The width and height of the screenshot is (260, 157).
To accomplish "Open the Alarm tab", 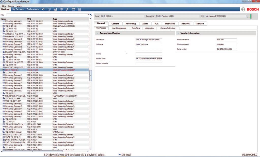I will tap(145, 24).
